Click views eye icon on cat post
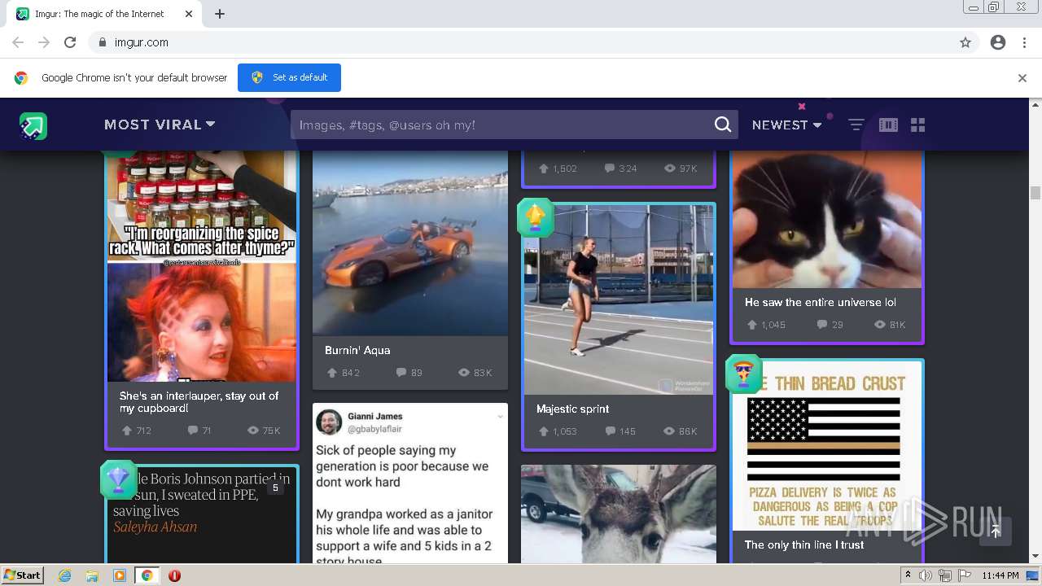 (x=879, y=325)
